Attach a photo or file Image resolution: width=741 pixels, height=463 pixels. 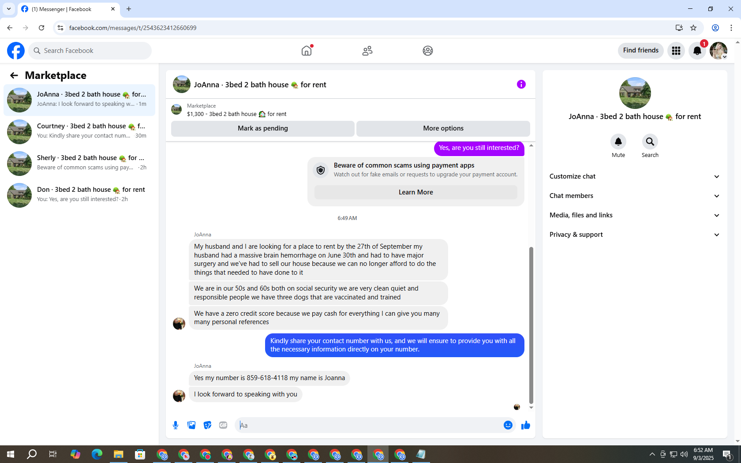click(x=191, y=425)
